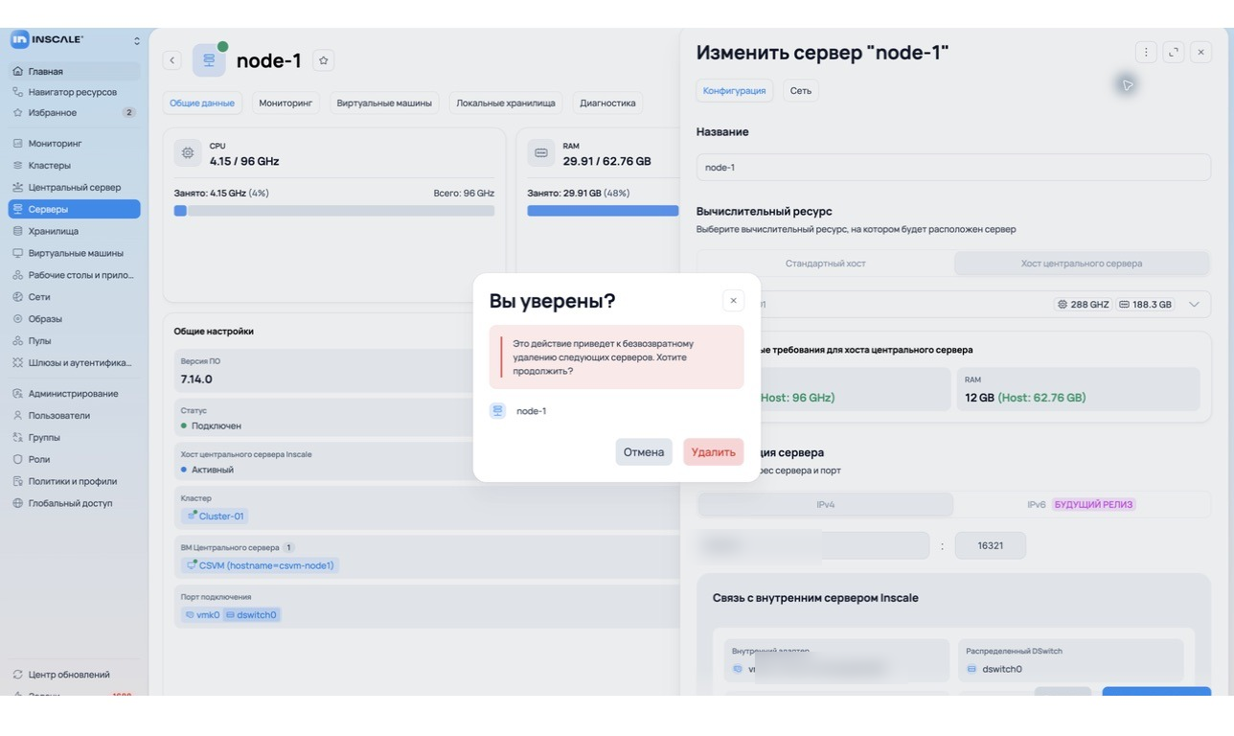Screen dimensions: 1234x736
Task: Open the dswitch0 port connection chip
Action: [251, 615]
